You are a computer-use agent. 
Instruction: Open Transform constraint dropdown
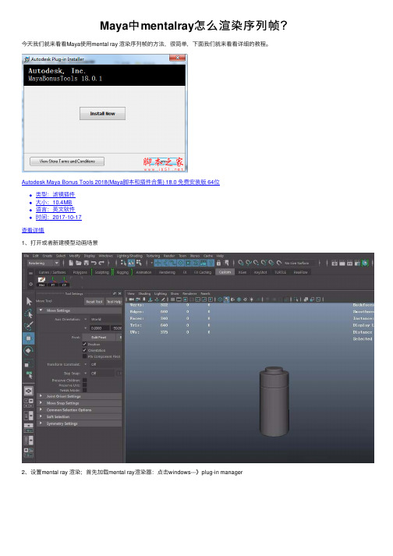(104, 364)
